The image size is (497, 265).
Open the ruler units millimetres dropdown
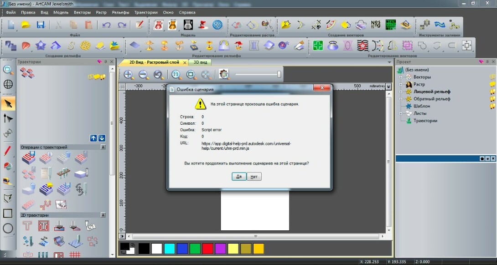(389, 86)
